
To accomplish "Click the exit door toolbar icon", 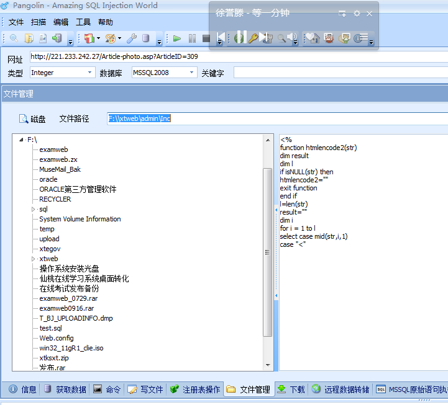I will pos(57,38).
